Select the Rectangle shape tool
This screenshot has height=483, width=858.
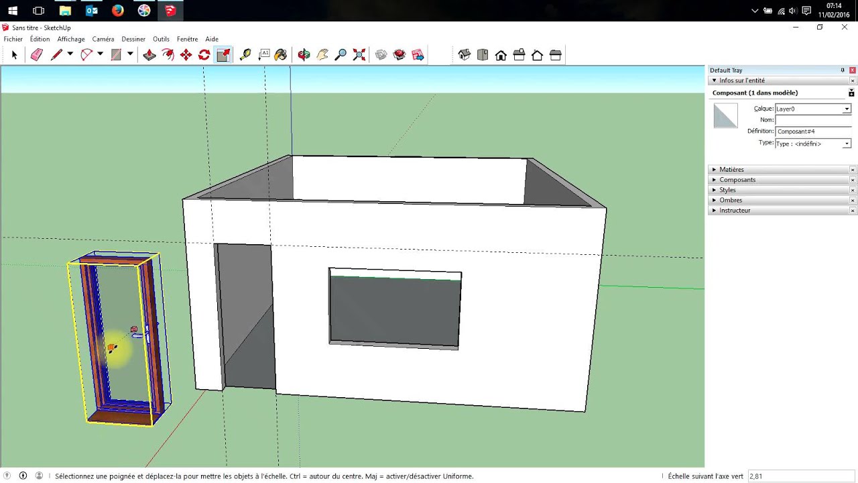116,55
